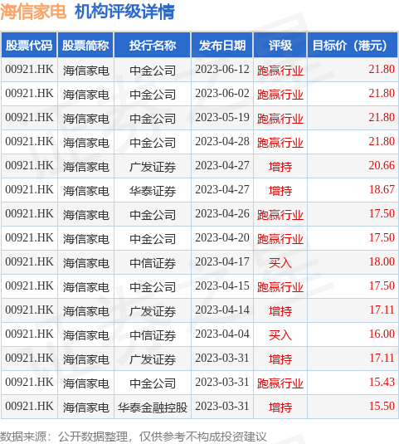This screenshot has height=444, width=399.
Task: Click 广发证券 in the 2023-04-27 row
Action: click(153, 167)
